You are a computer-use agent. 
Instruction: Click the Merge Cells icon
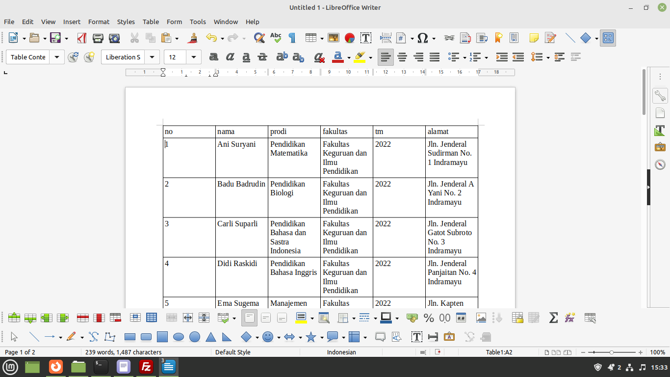172,318
